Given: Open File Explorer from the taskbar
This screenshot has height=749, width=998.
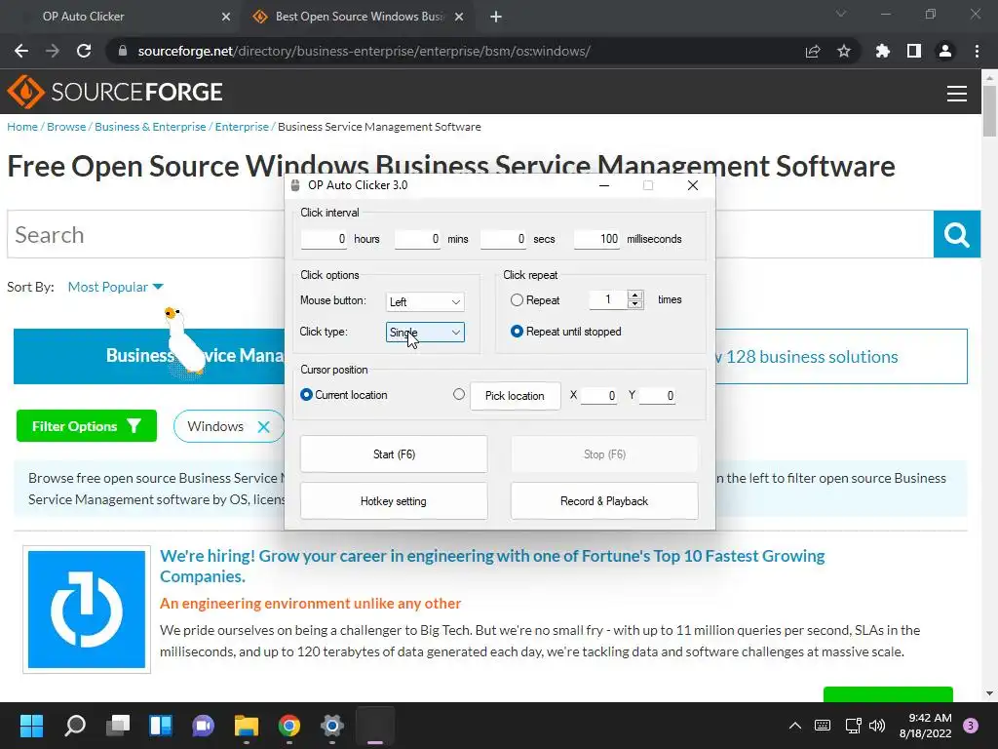Looking at the screenshot, I should (x=247, y=726).
